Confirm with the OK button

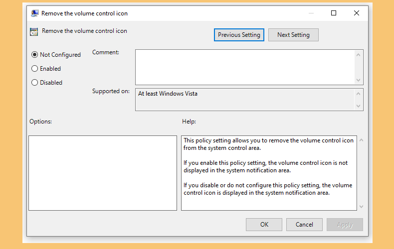pyautogui.click(x=264, y=225)
